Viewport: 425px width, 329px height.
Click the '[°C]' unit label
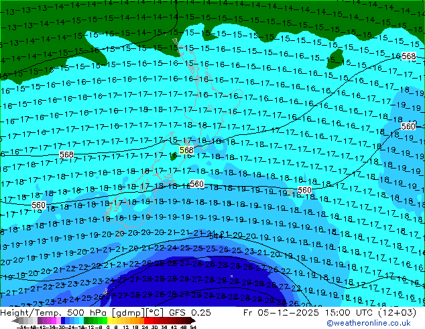tap(154, 313)
